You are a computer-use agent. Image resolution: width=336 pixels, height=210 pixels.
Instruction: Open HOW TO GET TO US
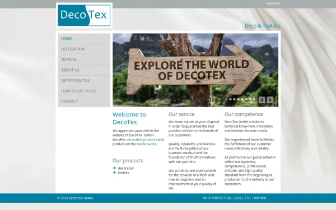pyautogui.click(x=84, y=91)
